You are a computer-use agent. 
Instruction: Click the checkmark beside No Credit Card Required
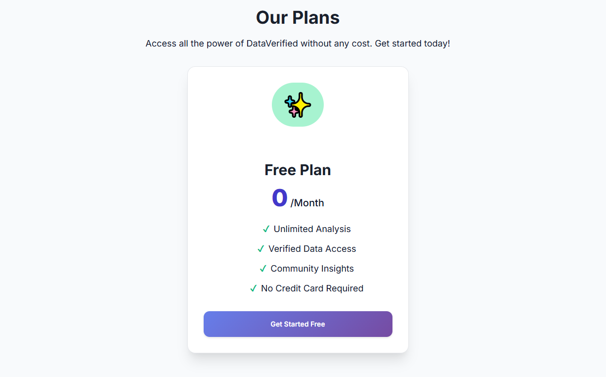point(254,288)
